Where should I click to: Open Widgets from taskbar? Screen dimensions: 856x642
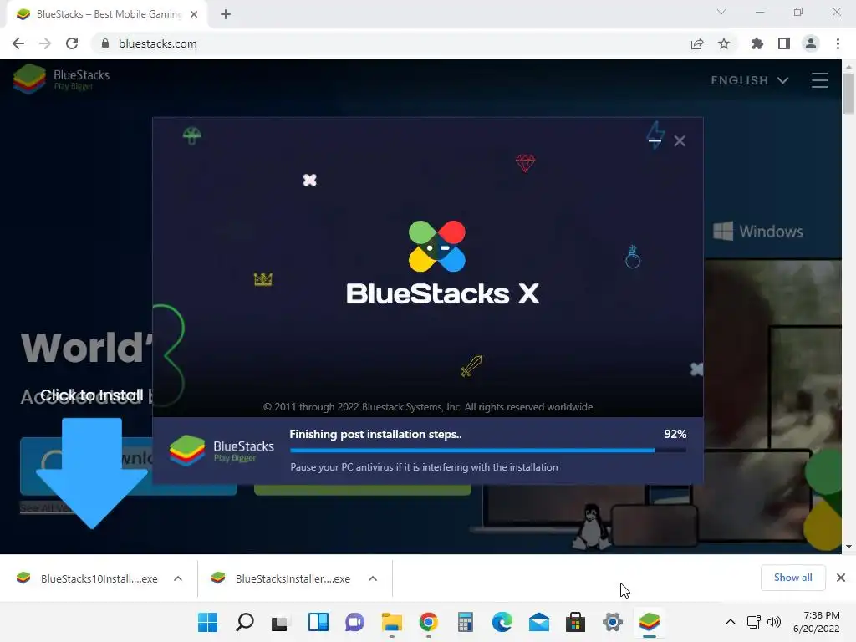[318, 622]
